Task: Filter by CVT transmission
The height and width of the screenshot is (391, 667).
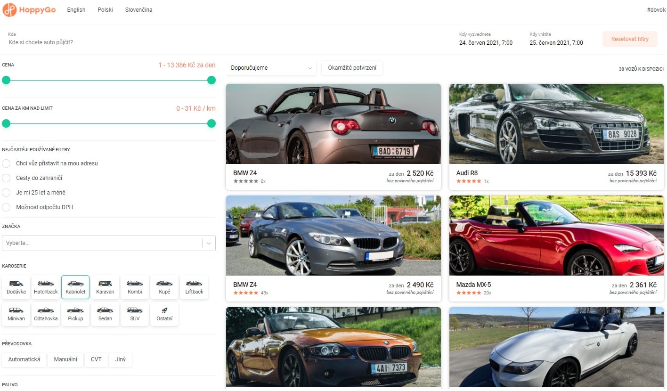Action: point(96,359)
